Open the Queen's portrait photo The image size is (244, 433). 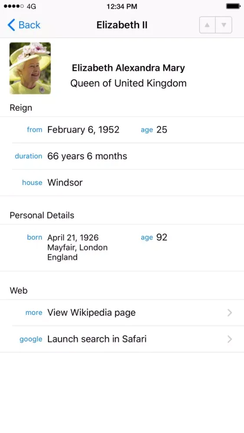pyautogui.click(x=30, y=68)
